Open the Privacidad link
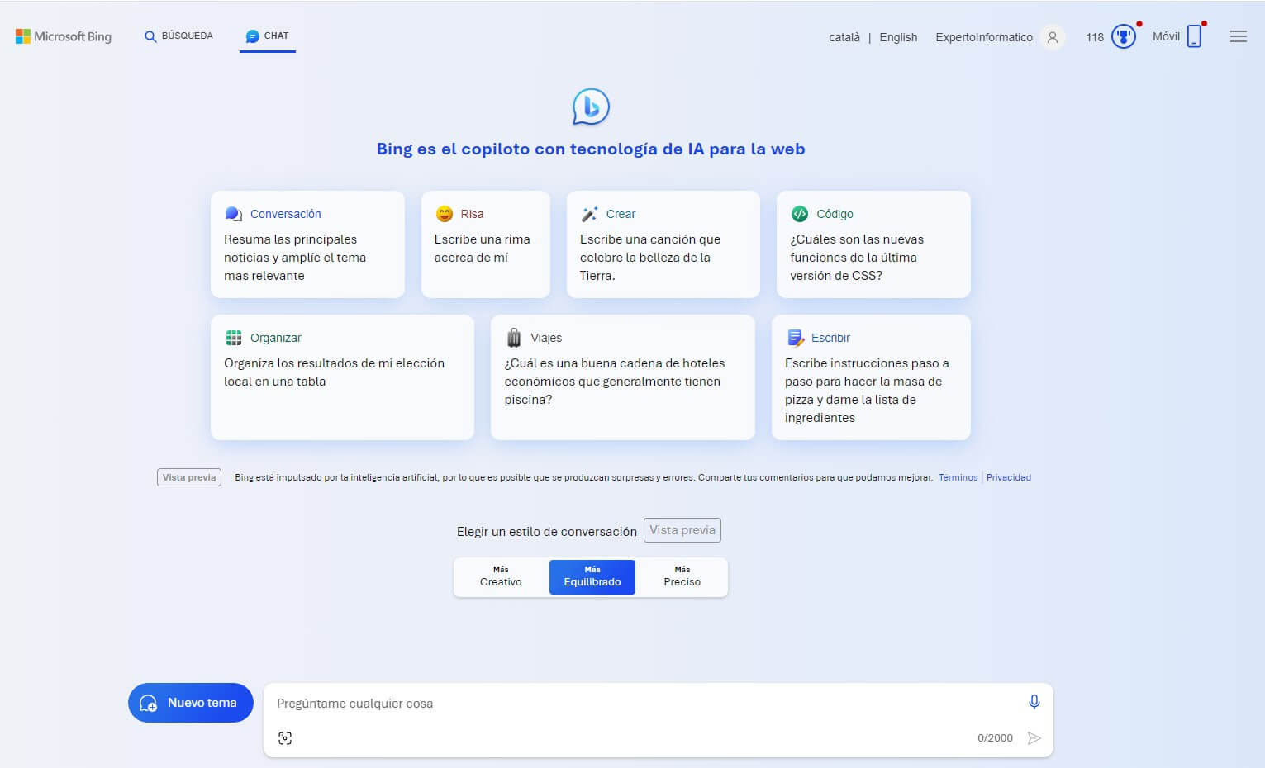Viewport: 1265px width, 768px height. tap(1009, 477)
